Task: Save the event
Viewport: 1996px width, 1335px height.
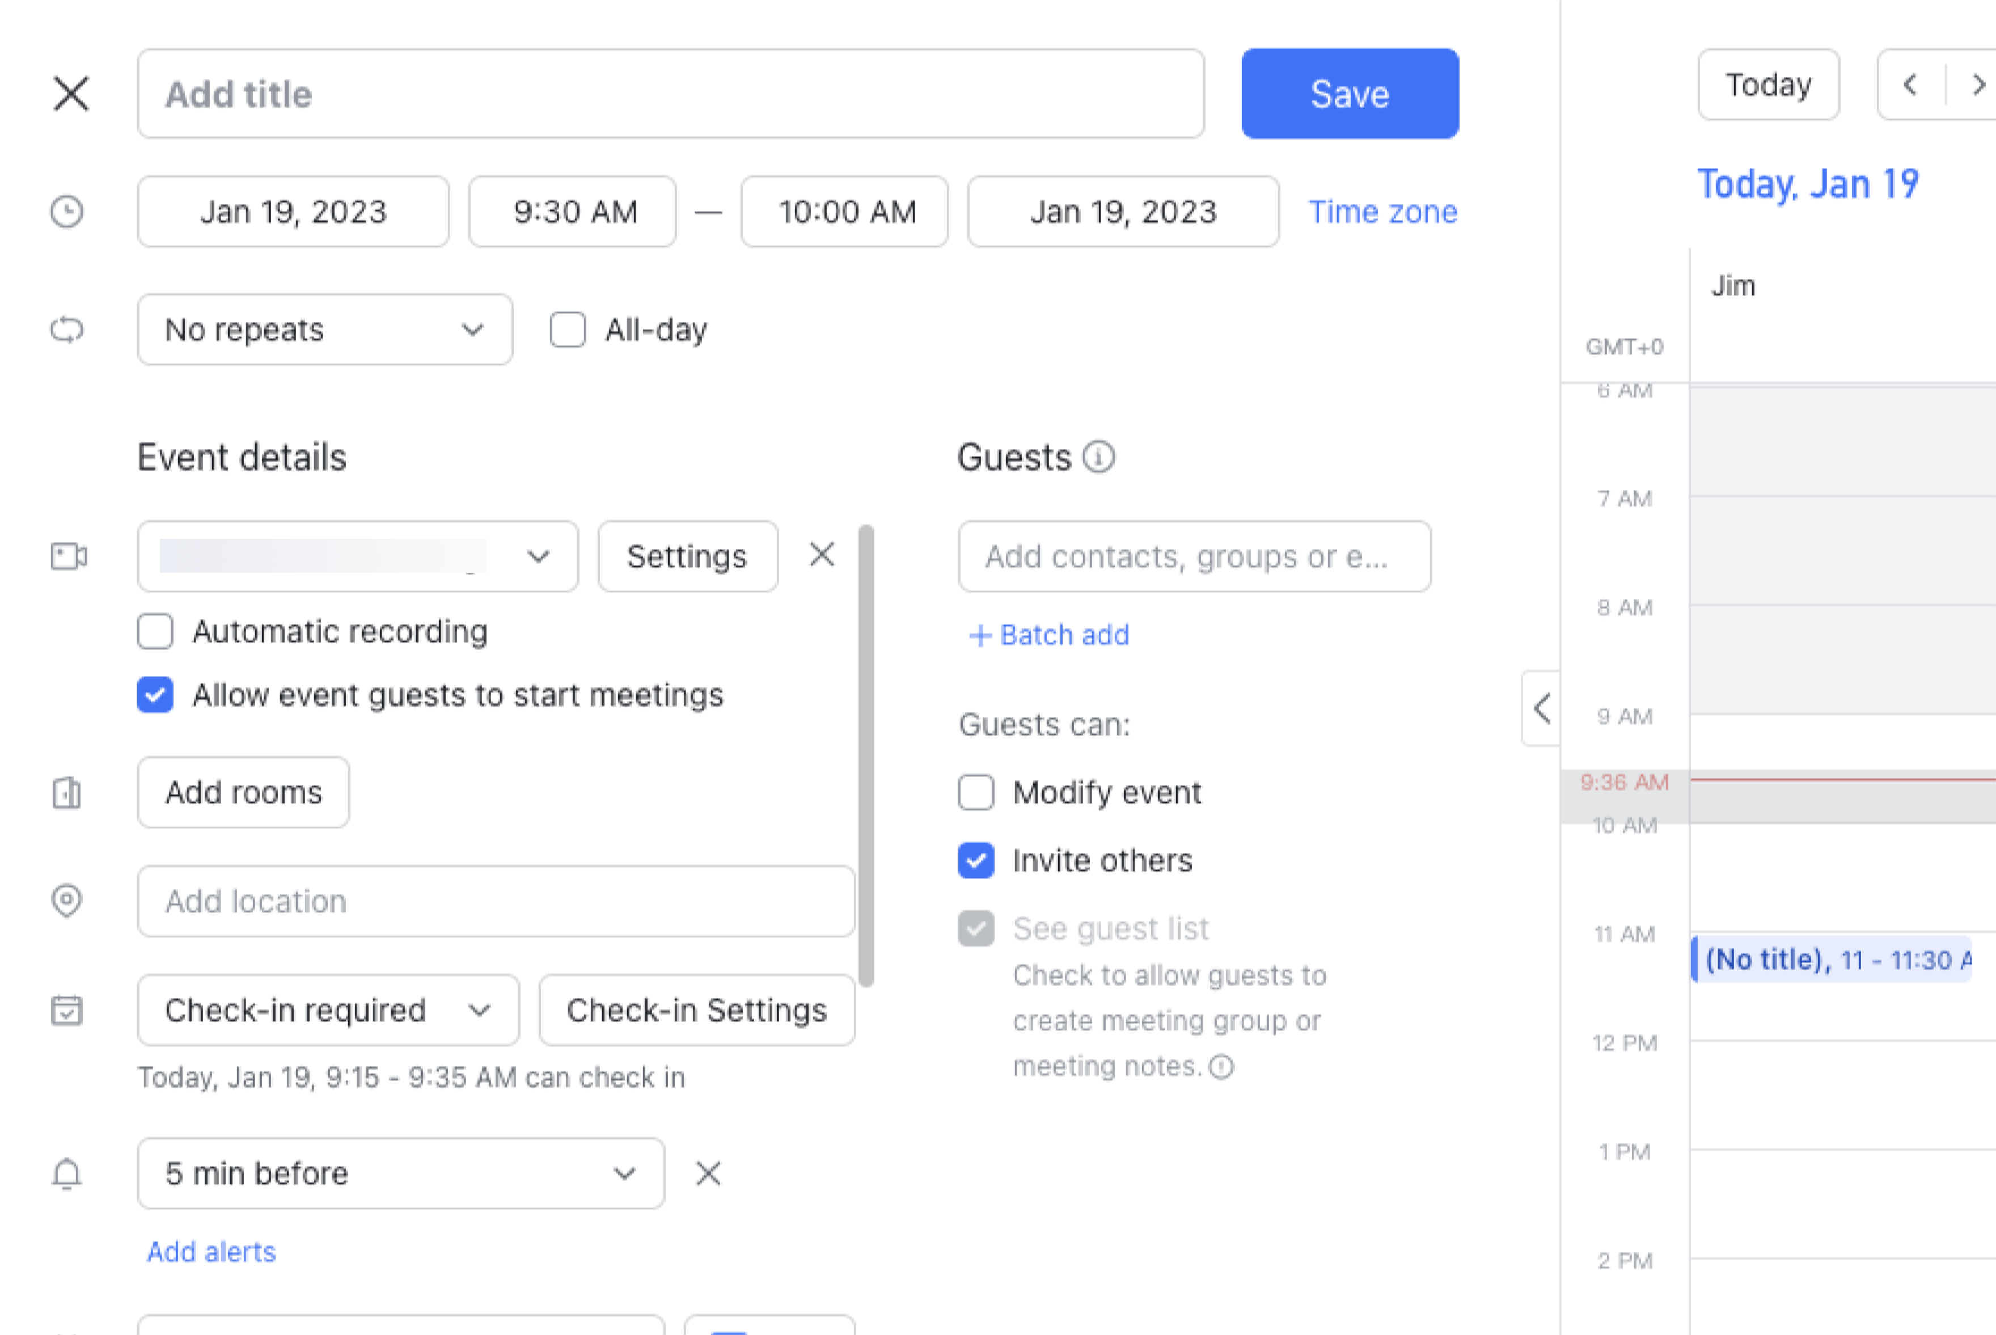Action: [x=1349, y=94]
